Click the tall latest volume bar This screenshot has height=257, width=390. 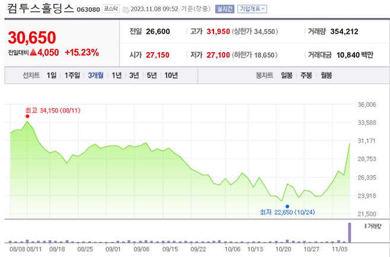(350, 233)
